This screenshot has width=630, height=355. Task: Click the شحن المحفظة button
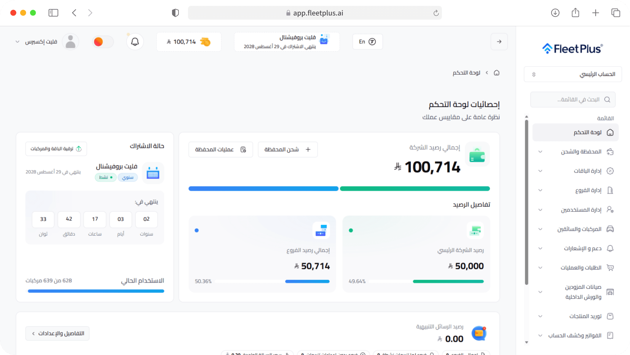point(288,149)
